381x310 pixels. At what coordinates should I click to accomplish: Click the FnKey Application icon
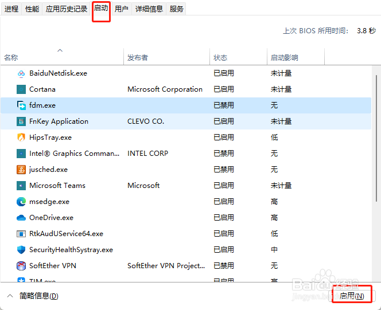21,121
